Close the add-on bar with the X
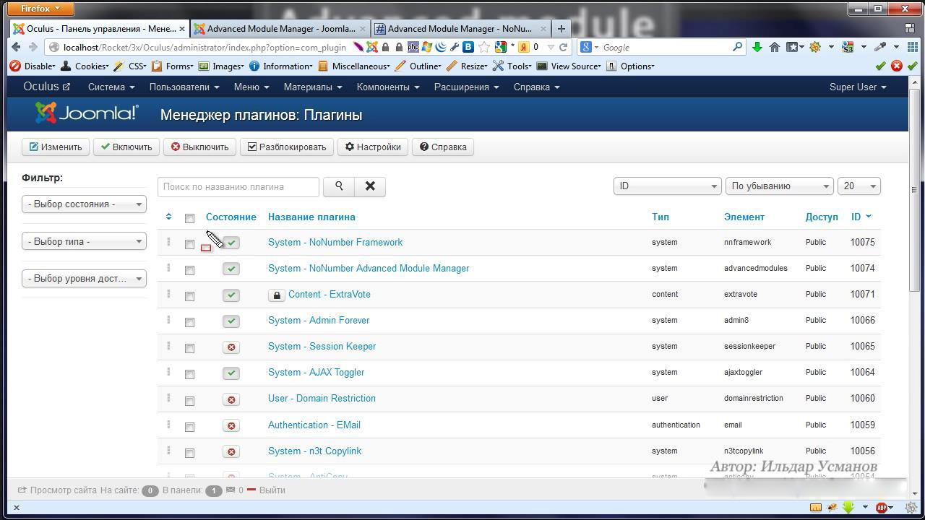The height and width of the screenshot is (520, 925). (x=17, y=508)
